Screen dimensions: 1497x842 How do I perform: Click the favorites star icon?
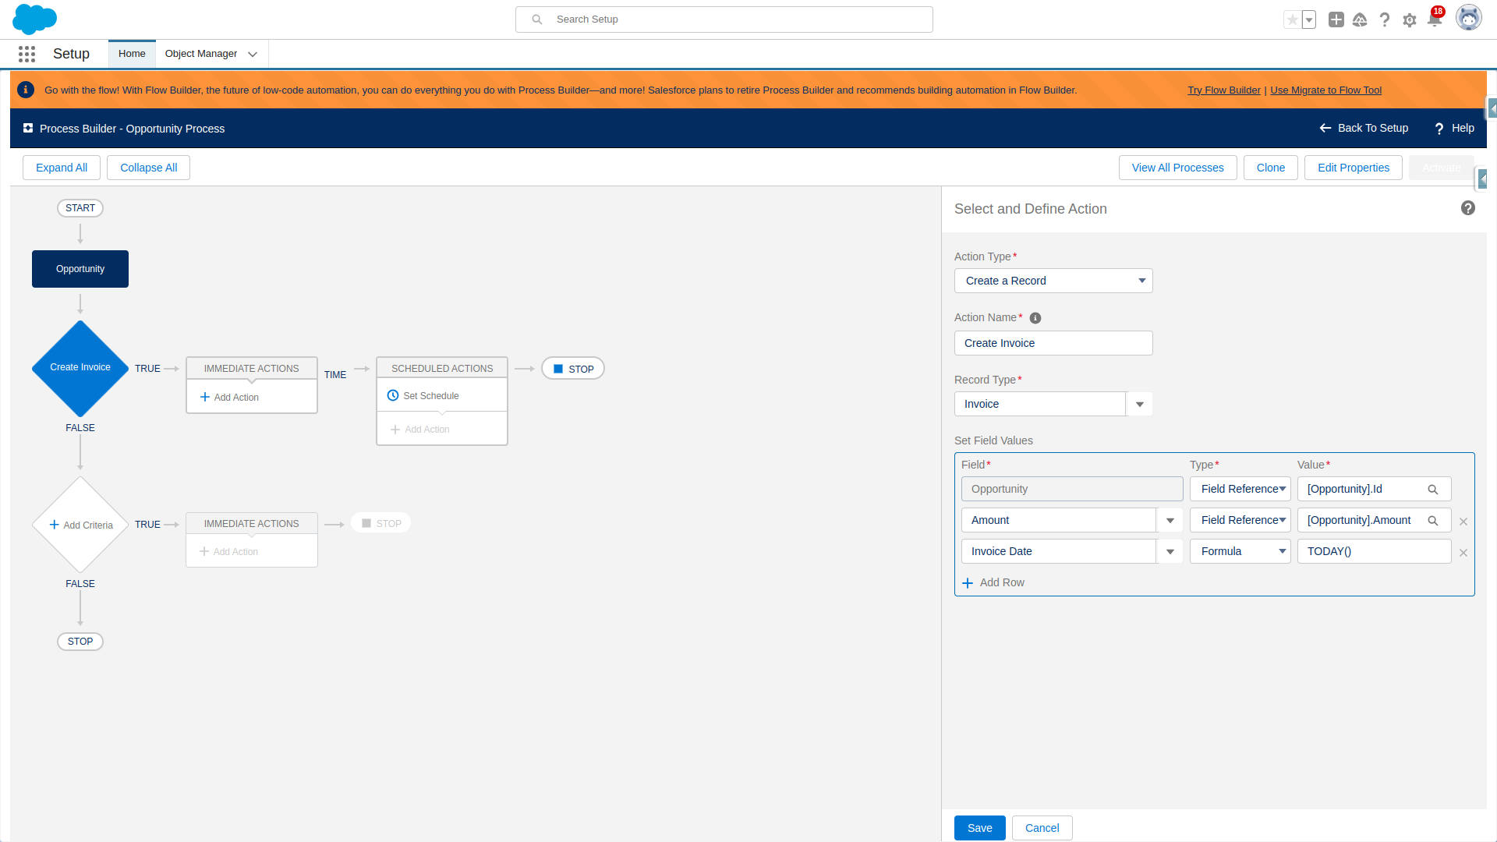(x=1293, y=19)
